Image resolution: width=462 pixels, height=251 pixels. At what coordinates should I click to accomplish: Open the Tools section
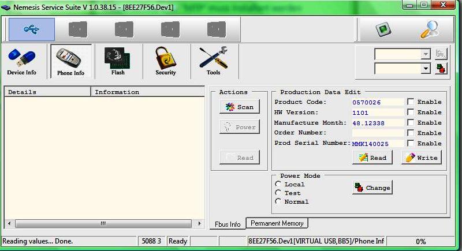(213, 62)
